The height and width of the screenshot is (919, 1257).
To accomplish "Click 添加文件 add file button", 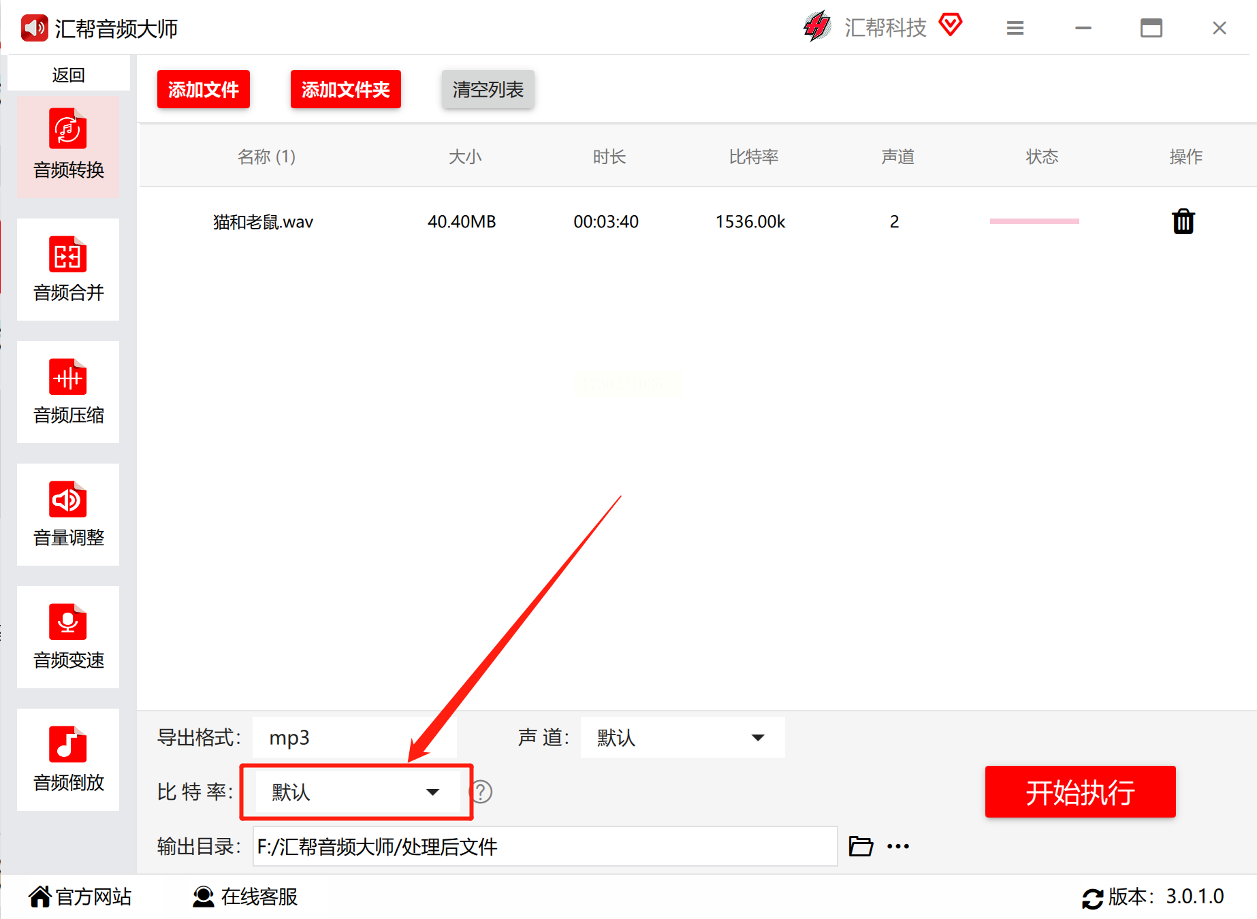I will point(204,89).
